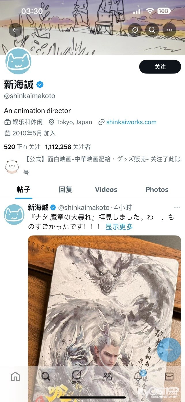Open the Home tab icon
This screenshot has width=185, height=402.
pos(15,376)
